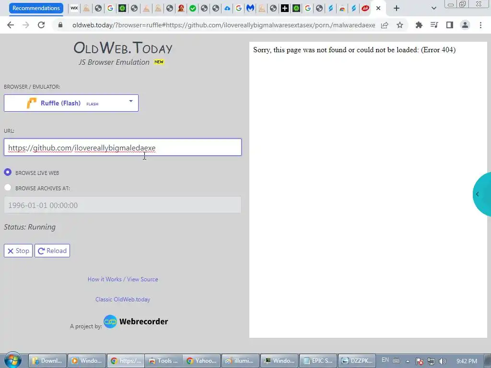Switch to the Wix tab
The width and height of the screenshot is (491, 368).
point(74,8)
